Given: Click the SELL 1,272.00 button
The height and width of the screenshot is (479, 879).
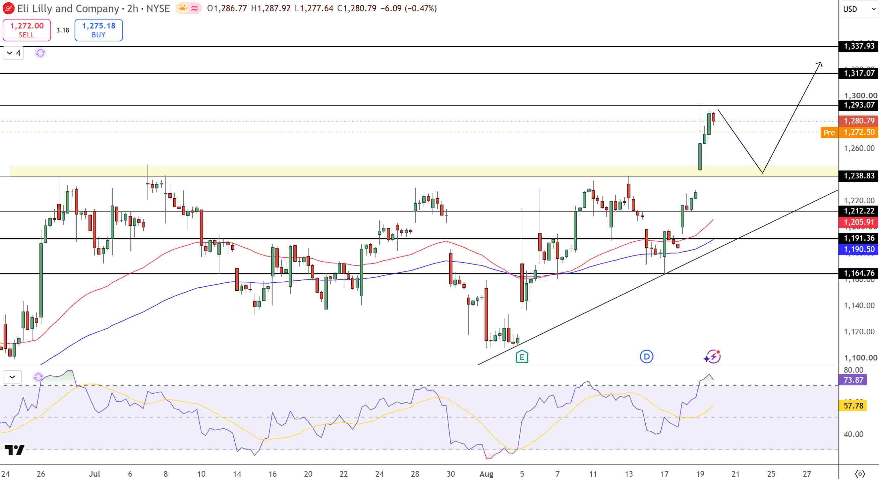Looking at the screenshot, I should click(x=27, y=30).
